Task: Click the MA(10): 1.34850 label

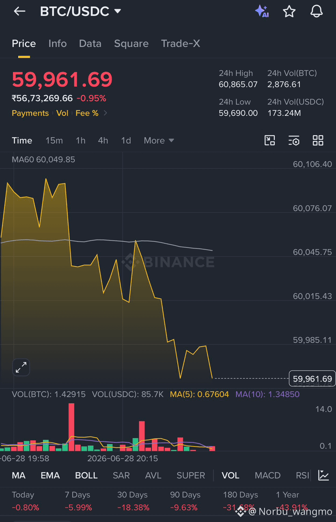Action: coord(267,394)
